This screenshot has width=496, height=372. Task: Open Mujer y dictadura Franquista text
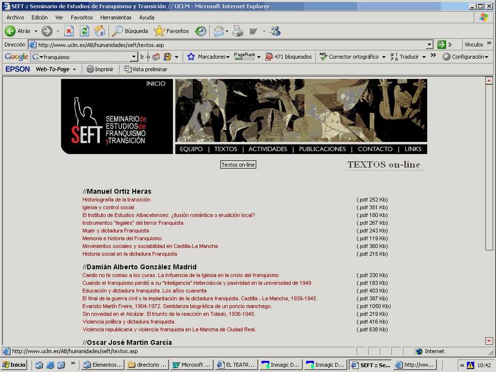[116, 231]
